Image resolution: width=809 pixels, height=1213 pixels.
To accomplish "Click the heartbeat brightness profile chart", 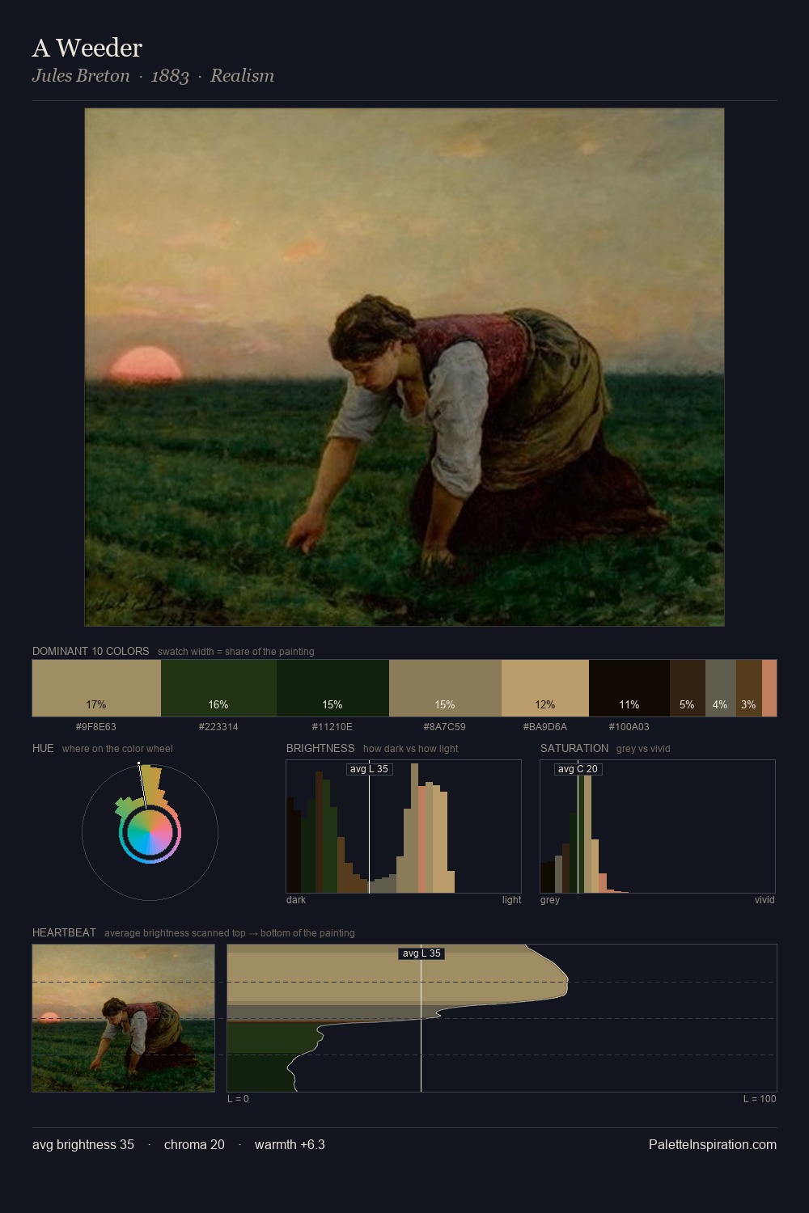I will click(502, 1018).
